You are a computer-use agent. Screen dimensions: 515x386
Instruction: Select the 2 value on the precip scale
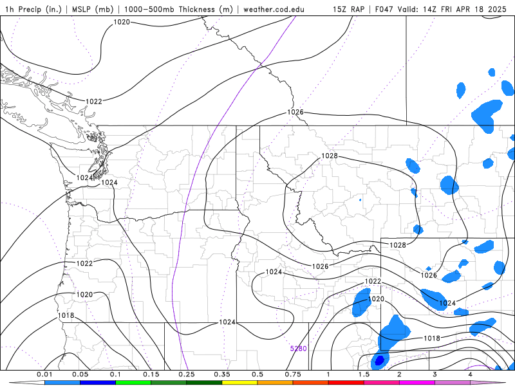tap(399, 374)
